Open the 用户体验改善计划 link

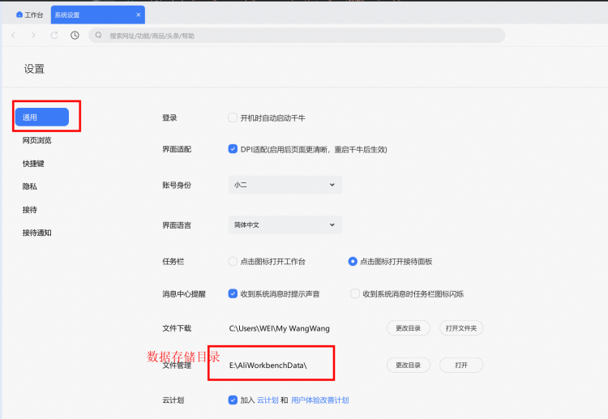pyautogui.click(x=320, y=400)
